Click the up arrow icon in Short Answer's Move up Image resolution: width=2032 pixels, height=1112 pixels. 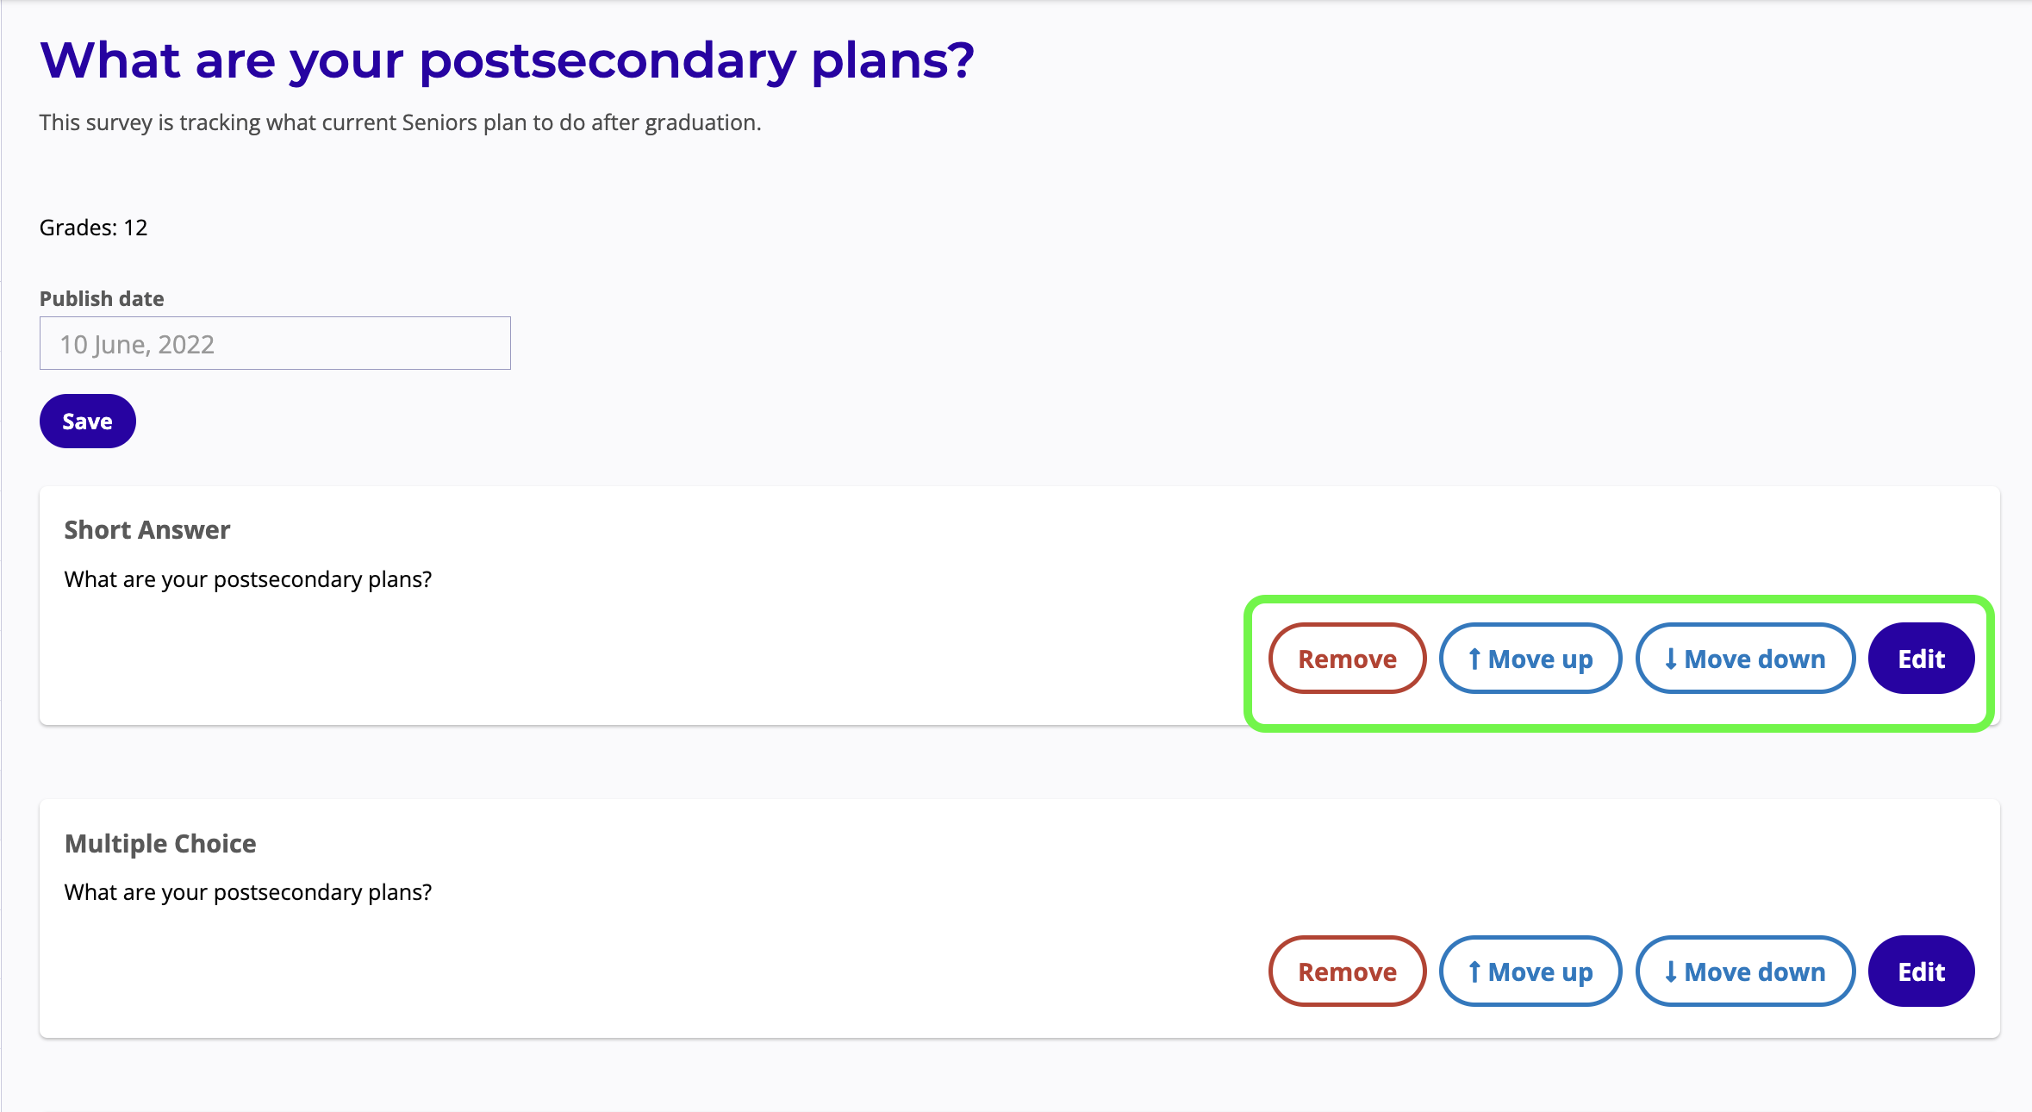[1474, 659]
